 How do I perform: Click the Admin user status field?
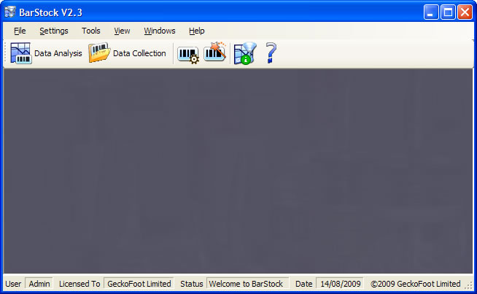pos(39,284)
